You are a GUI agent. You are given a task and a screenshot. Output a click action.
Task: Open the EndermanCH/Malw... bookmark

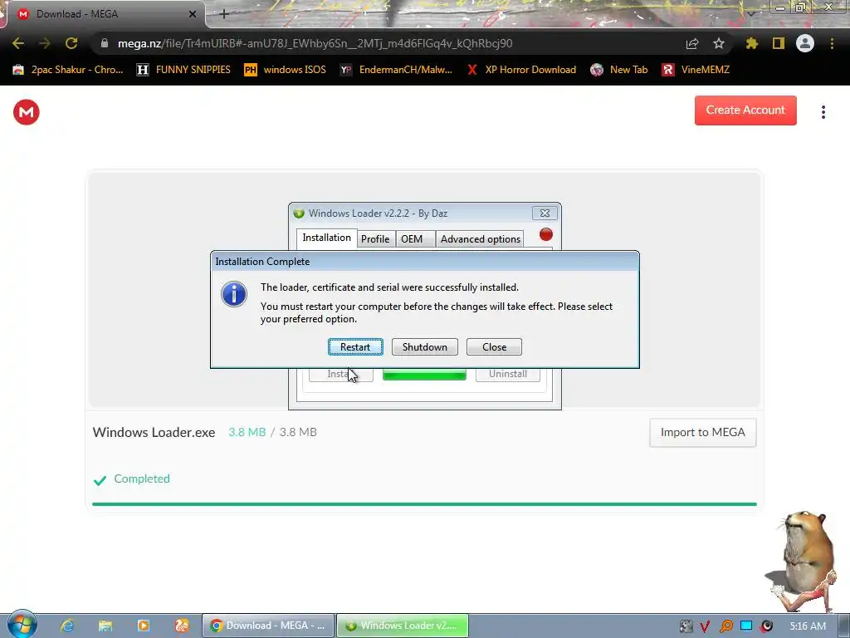click(x=396, y=70)
